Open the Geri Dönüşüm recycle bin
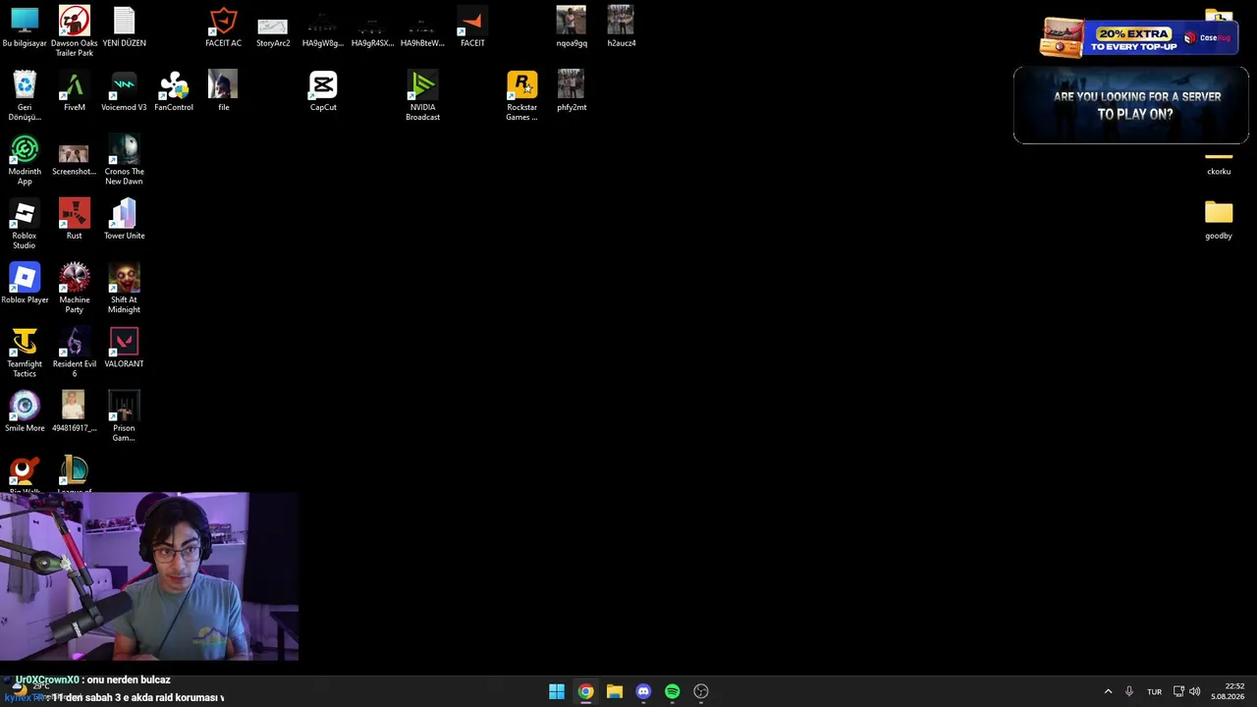Image resolution: width=1257 pixels, height=707 pixels. click(x=25, y=95)
